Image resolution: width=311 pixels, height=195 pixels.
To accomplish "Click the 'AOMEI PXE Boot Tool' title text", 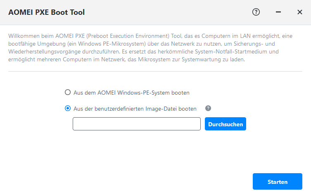I will tap(46, 12).
